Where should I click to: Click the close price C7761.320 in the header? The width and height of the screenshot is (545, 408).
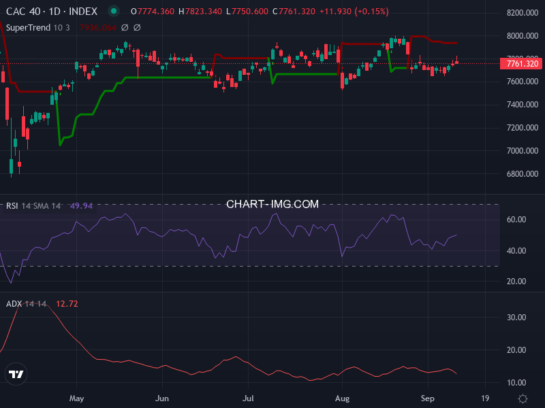tap(294, 12)
